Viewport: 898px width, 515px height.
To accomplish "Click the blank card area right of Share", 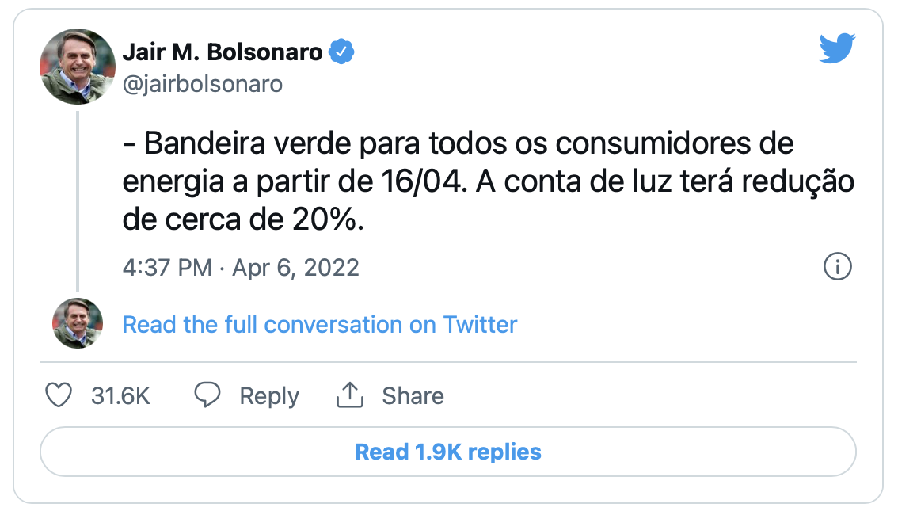I will tap(649, 395).
